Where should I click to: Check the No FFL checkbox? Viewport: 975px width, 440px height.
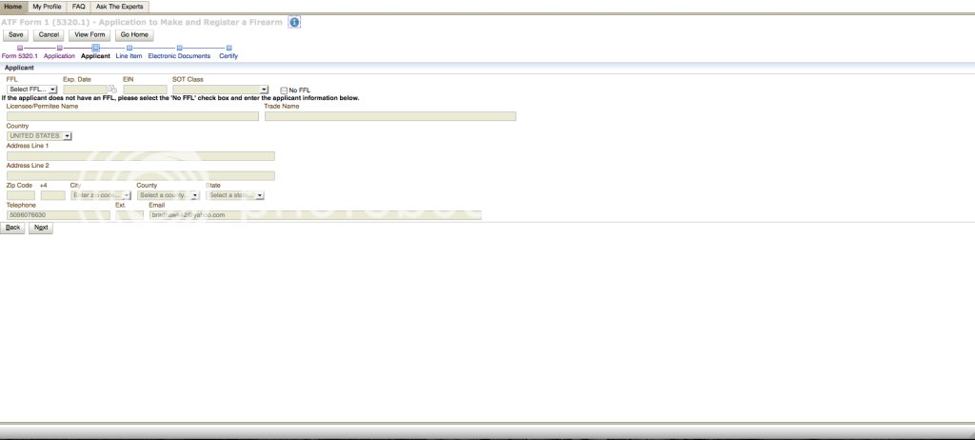tap(284, 90)
